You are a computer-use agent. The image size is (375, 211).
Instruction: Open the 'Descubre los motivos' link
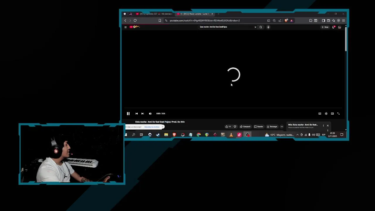coord(152,127)
